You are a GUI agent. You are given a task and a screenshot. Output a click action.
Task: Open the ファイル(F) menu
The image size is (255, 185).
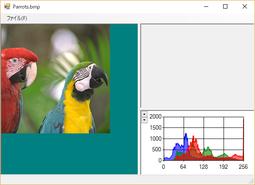click(17, 18)
